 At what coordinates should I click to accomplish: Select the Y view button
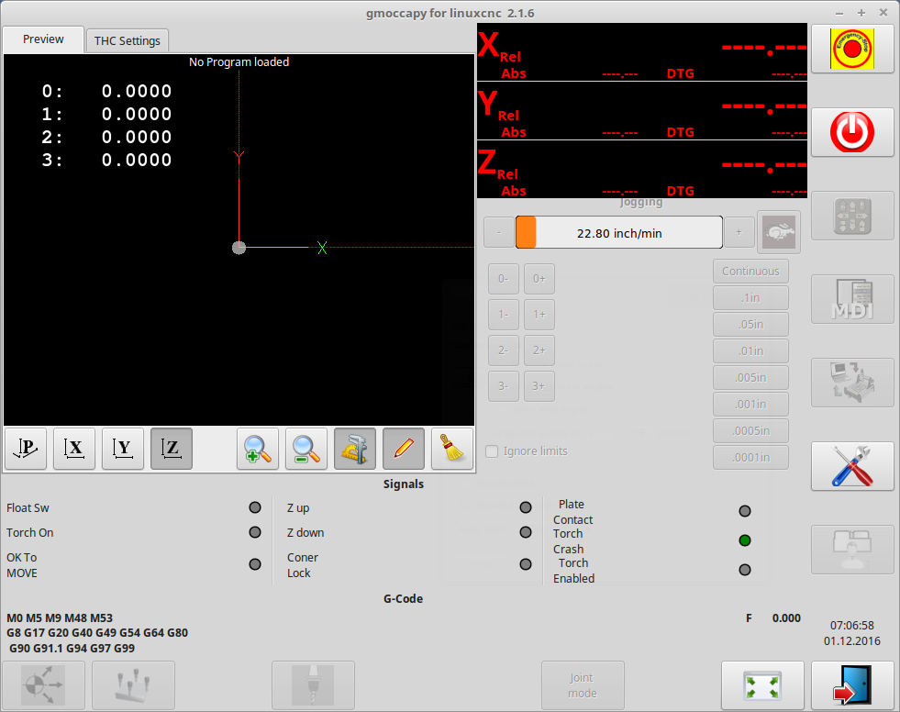pos(123,449)
